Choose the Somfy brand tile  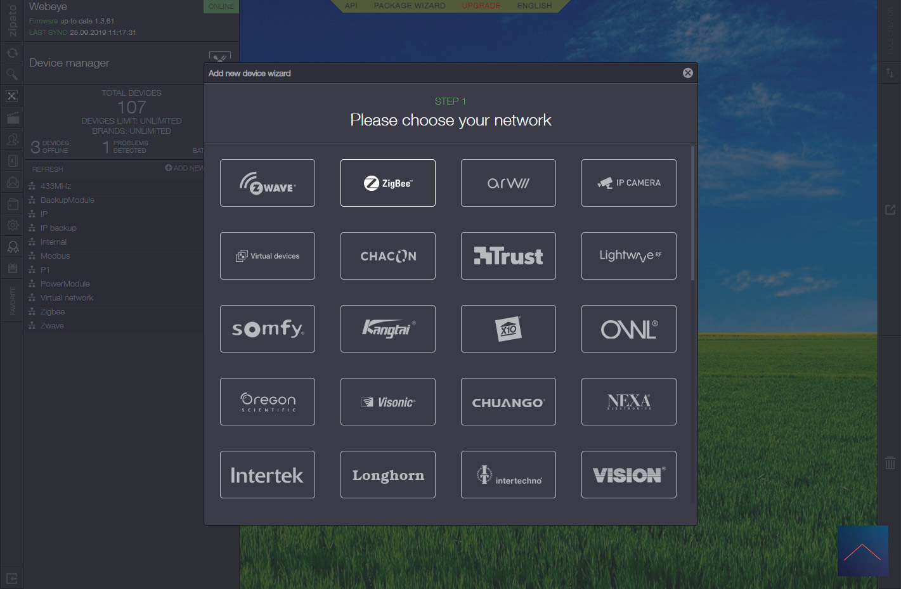coord(268,328)
